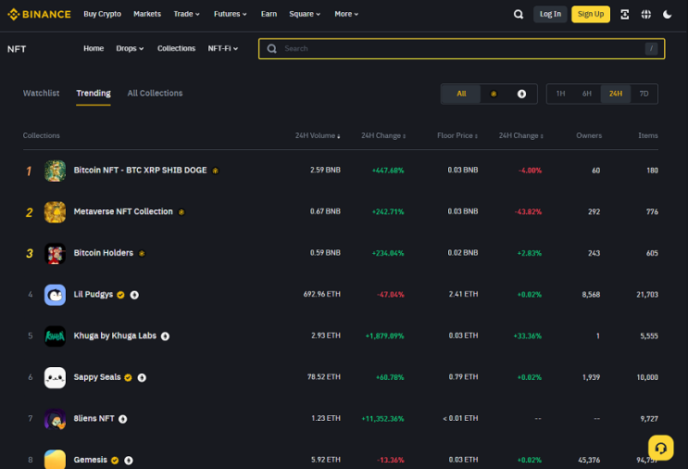Expand the More dropdown menu
This screenshot has width=688, height=469.
[346, 14]
